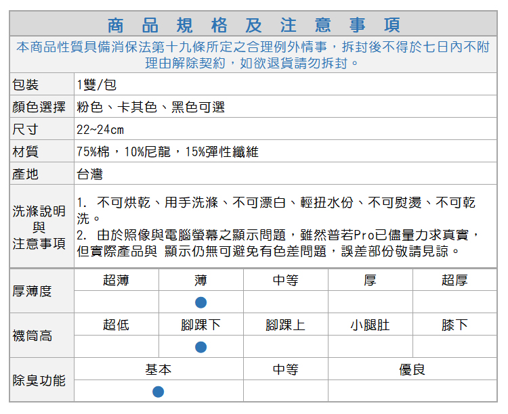Click the 台灣 origin value
508x414 pixels.
click(x=90, y=174)
